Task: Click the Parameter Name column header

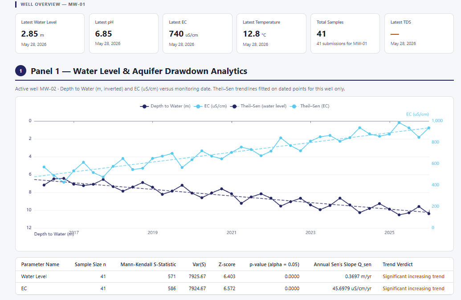Action: (x=40, y=264)
